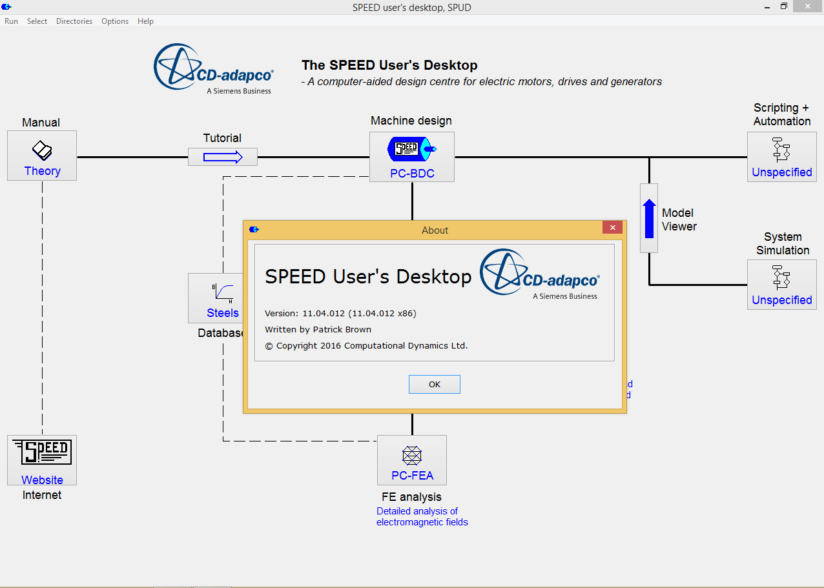The width and height of the screenshot is (824, 588).
Task: Click the 'Manual' label above Theory
Action: pyautogui.click(x=41, y=123)
